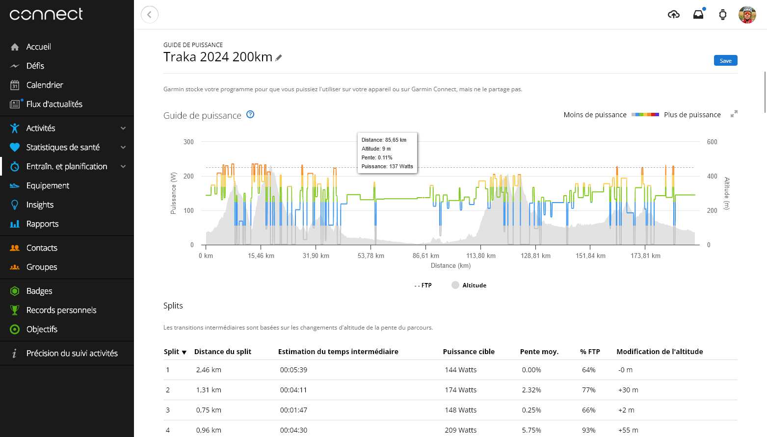Click the Estimation du temps intermédiaire header

[x=338, y=351]
